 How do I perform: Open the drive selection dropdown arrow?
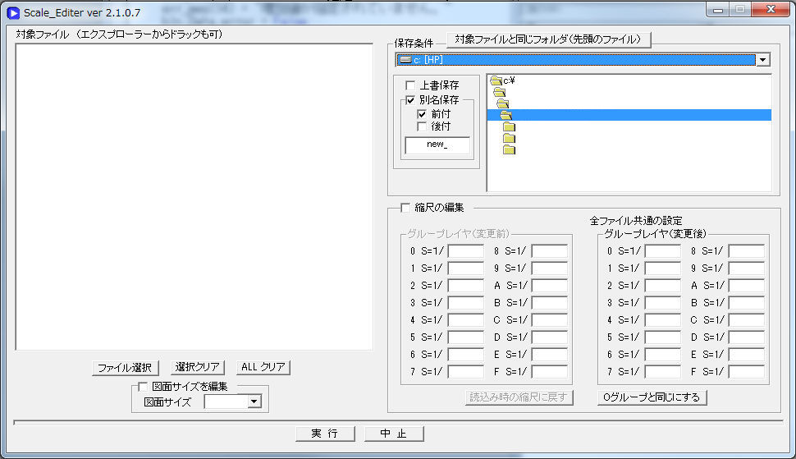pyautogui.click(x=763, y=60)
